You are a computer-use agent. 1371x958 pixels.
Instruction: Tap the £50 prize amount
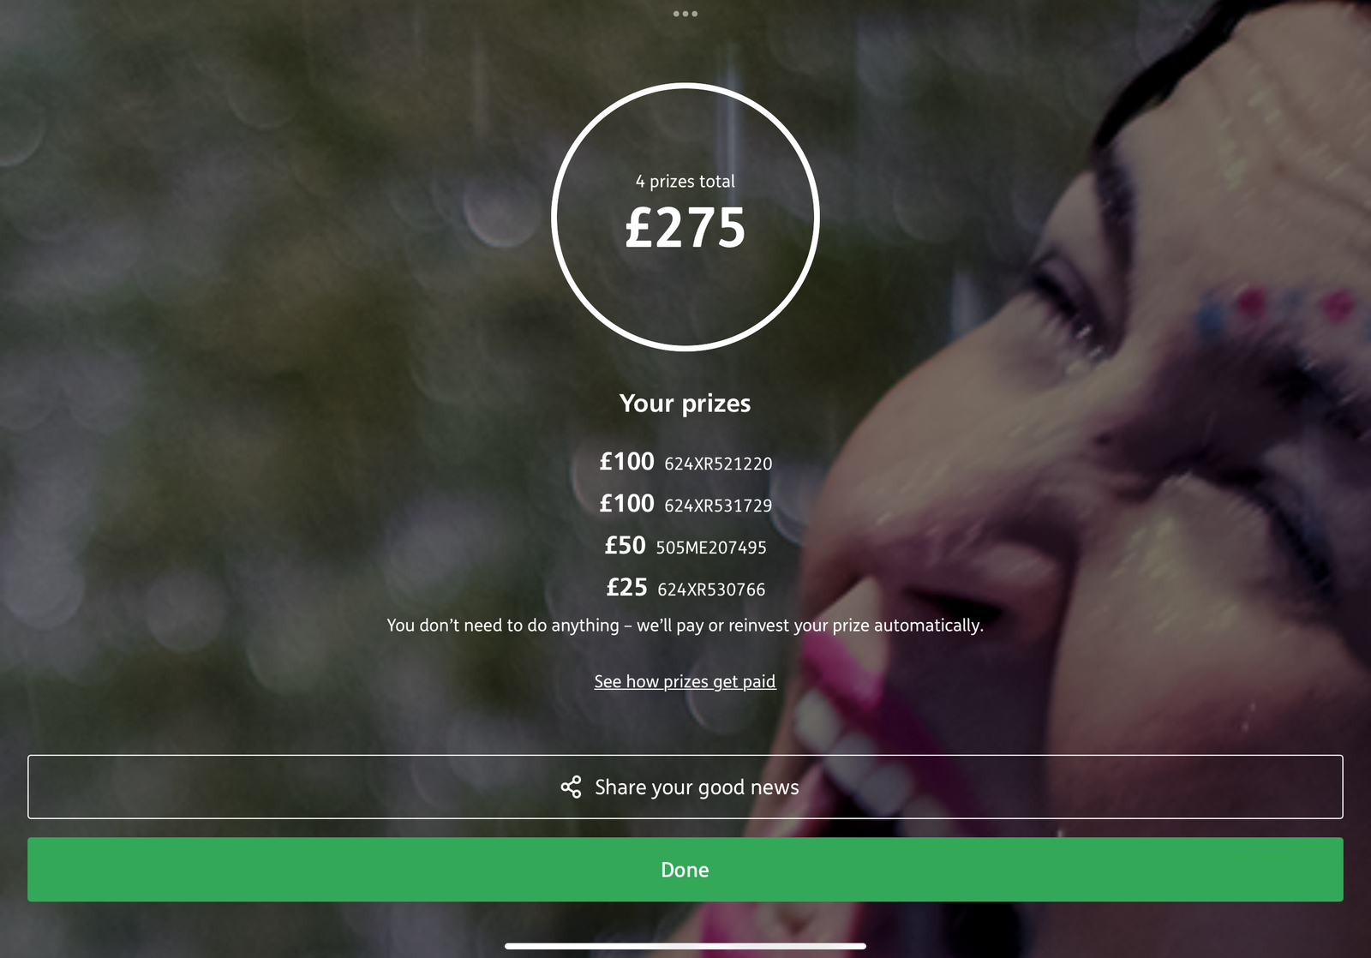(x=625, y=546)
